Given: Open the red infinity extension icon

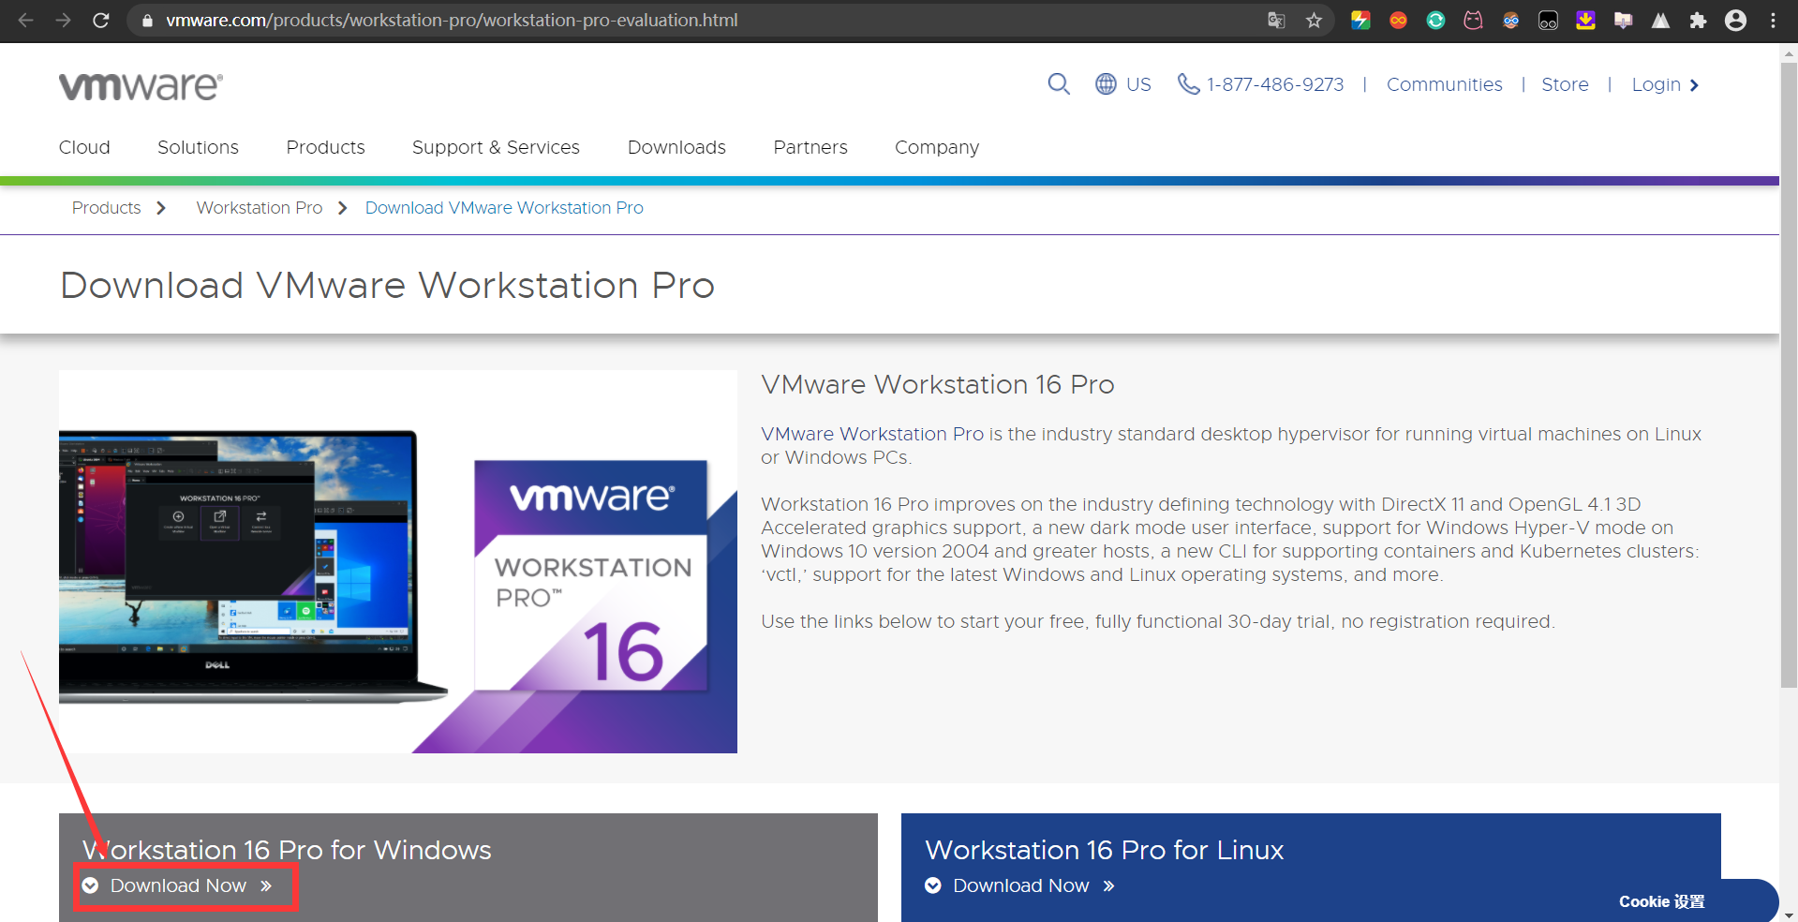Looking at the screenshot, I should (x=1398, y=20).
